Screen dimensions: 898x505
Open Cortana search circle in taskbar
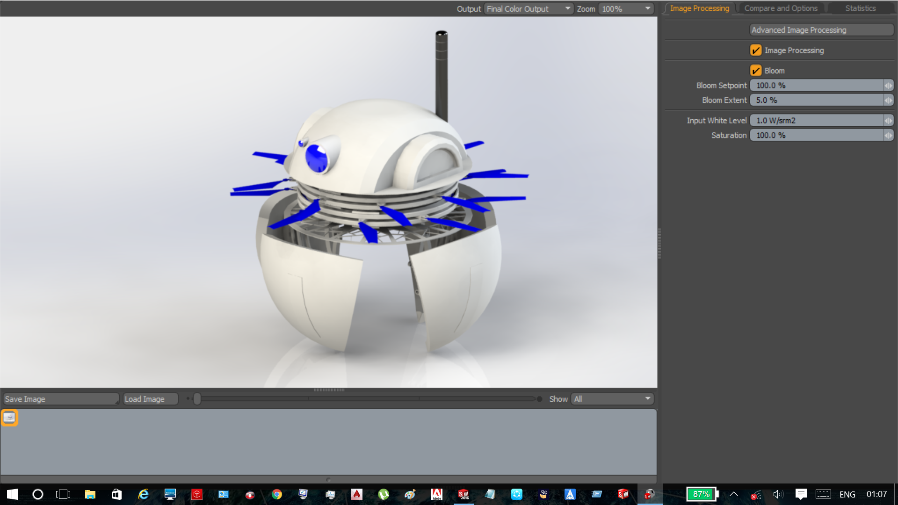(38, 494)
